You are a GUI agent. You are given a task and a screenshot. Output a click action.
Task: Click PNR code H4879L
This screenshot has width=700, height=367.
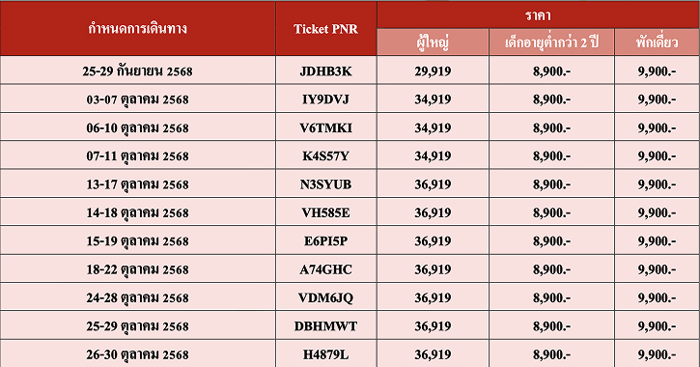tap(326, 354)
